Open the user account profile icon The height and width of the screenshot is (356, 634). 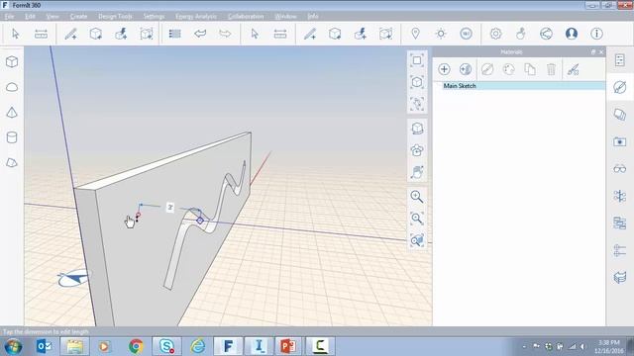pos(572,34)
